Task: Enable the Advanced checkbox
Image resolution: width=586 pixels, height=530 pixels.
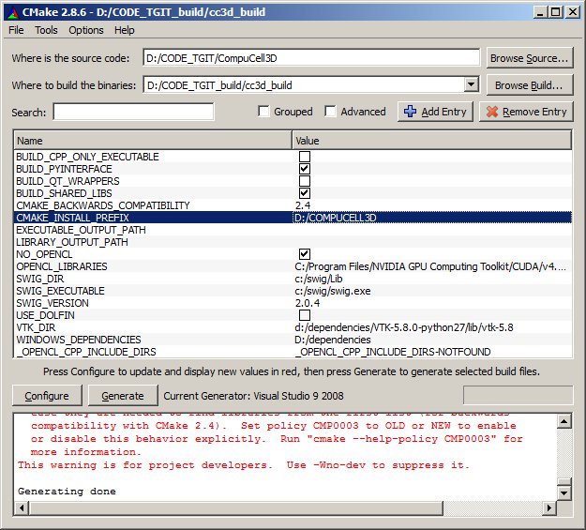Action: click(x=331, y=112)
